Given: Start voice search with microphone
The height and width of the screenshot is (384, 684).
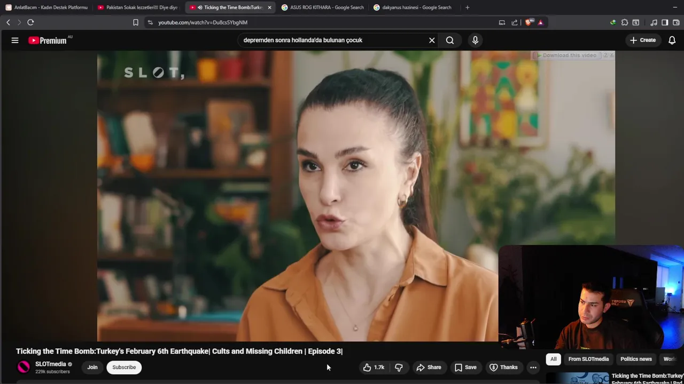Looking at the screenshot, I should 475,40.
